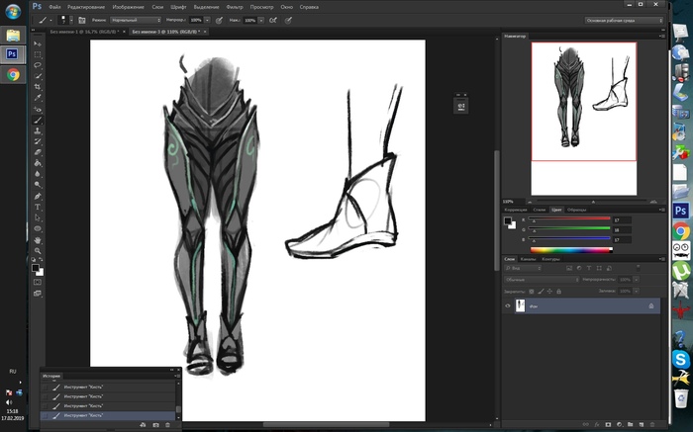Viewport: 693px width, 432px height.
Task: Open Photoshop from the Windows taskbar
Action: point(14,54)
